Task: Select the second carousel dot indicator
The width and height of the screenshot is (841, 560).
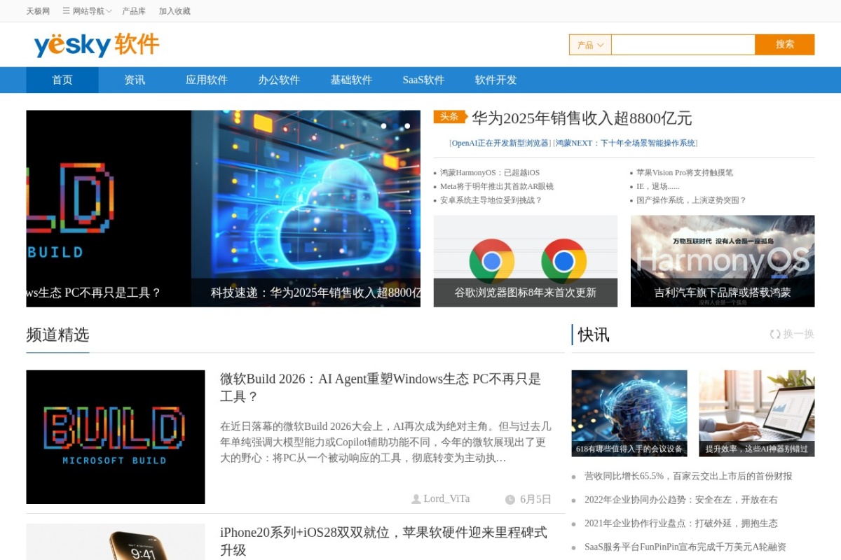Action: tap(395, 126)
